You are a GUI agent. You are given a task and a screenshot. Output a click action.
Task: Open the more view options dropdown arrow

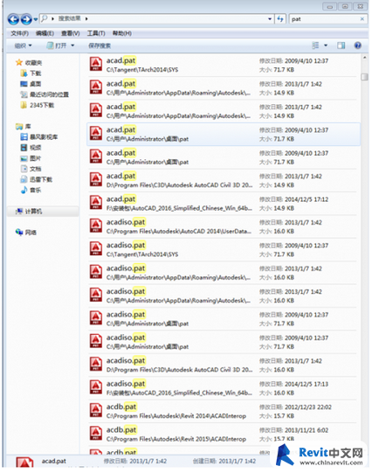[x=326, y=45]
